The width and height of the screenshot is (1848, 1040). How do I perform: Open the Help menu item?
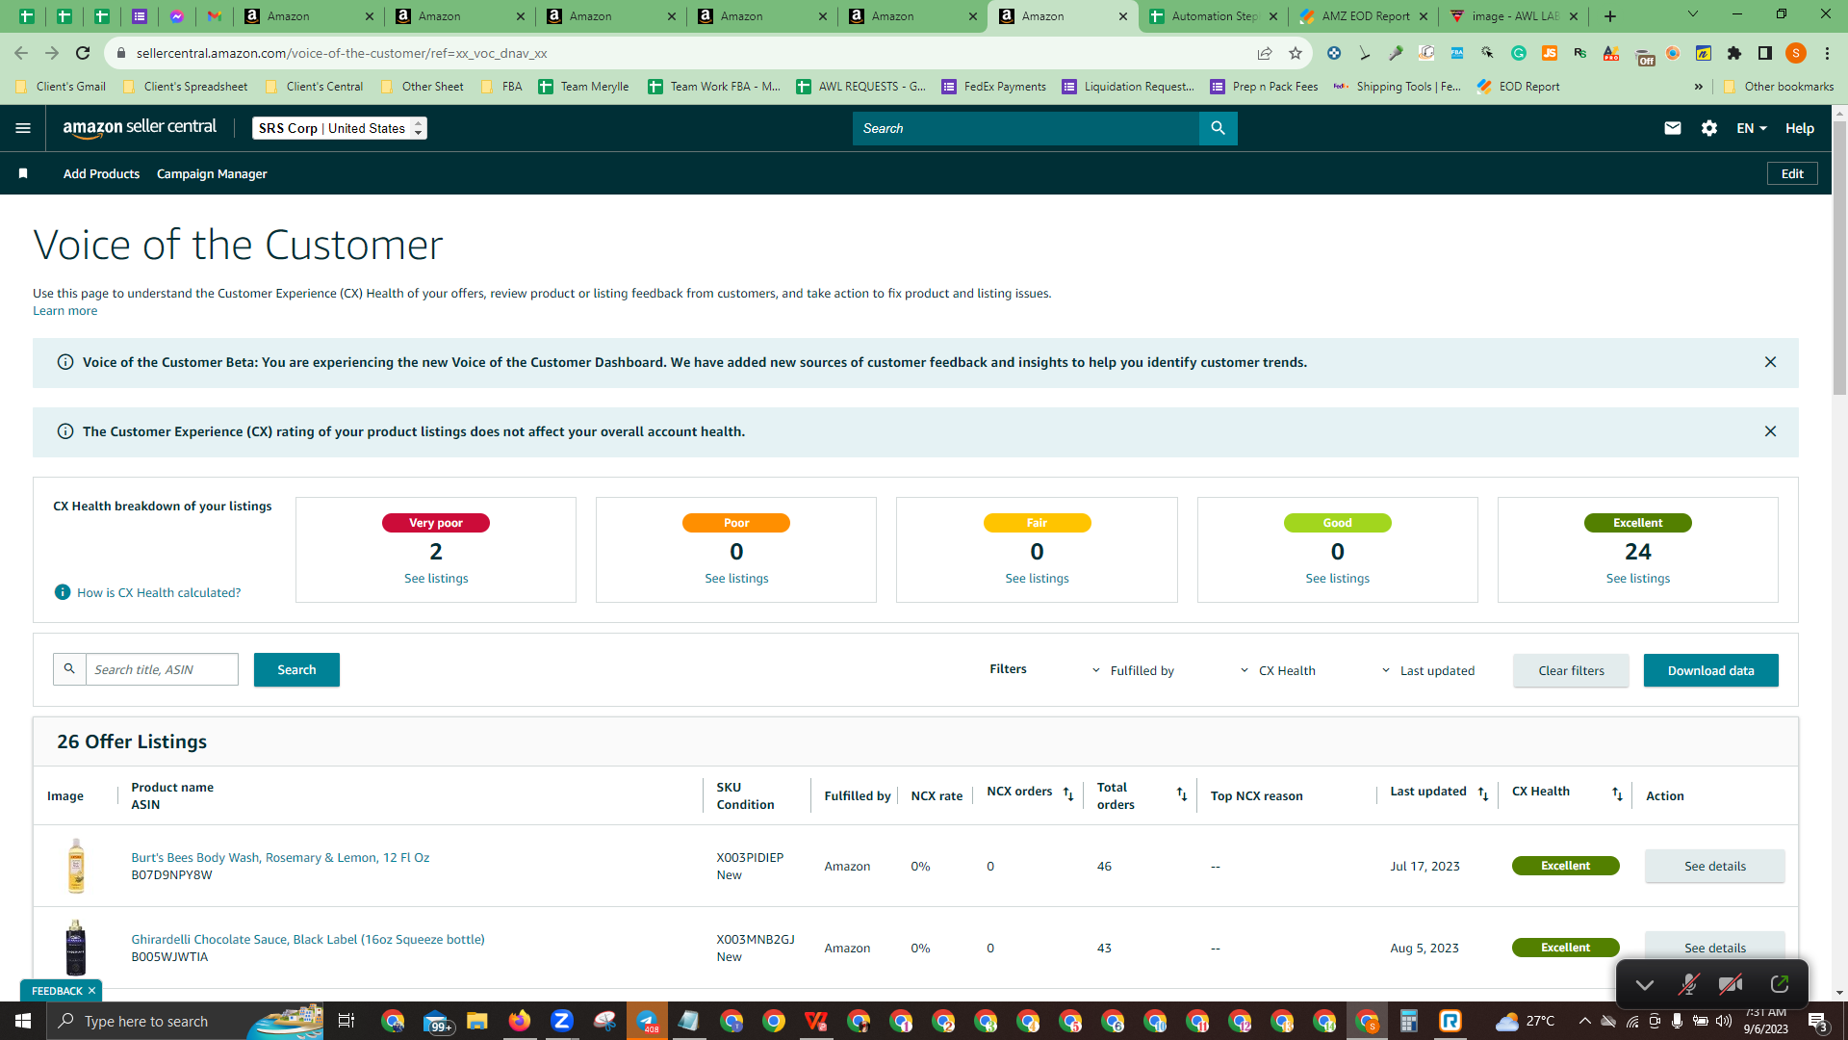[1800, 128]
